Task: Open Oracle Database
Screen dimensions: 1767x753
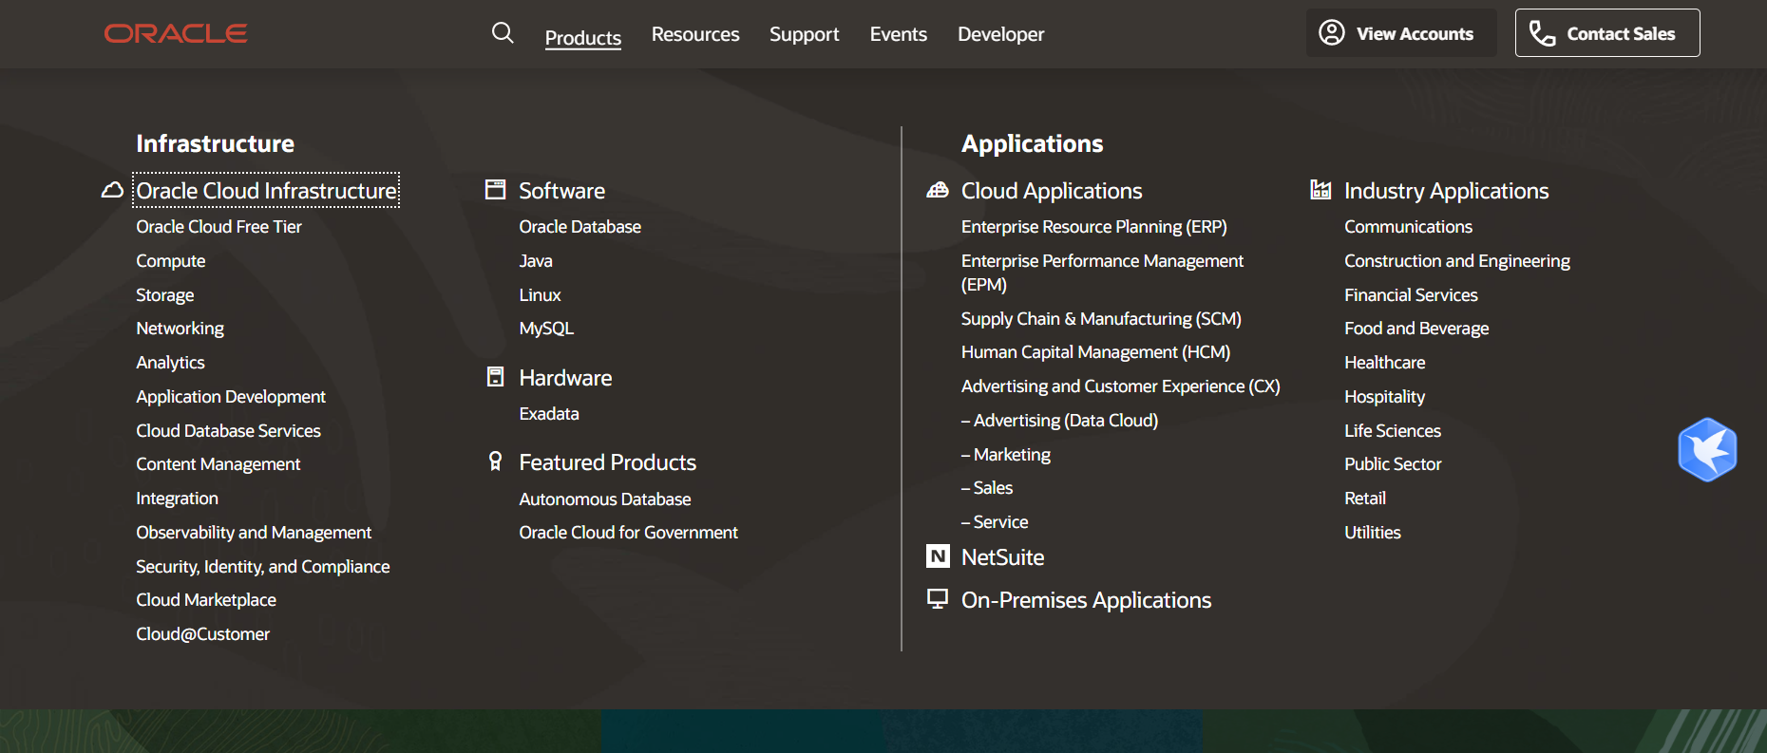Action: pyautogui.click(x=579, y=227)
